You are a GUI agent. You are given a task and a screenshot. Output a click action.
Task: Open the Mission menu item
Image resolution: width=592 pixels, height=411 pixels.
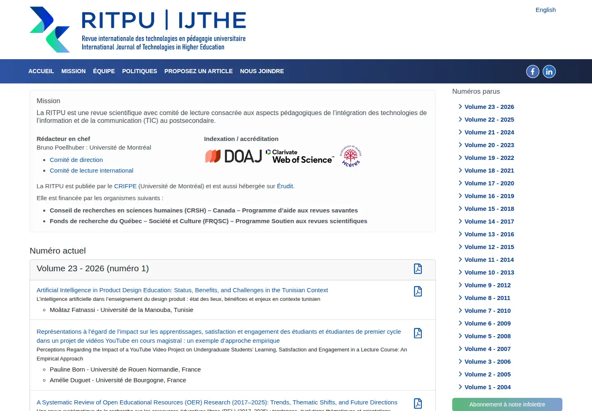click(x=74, y=71)
